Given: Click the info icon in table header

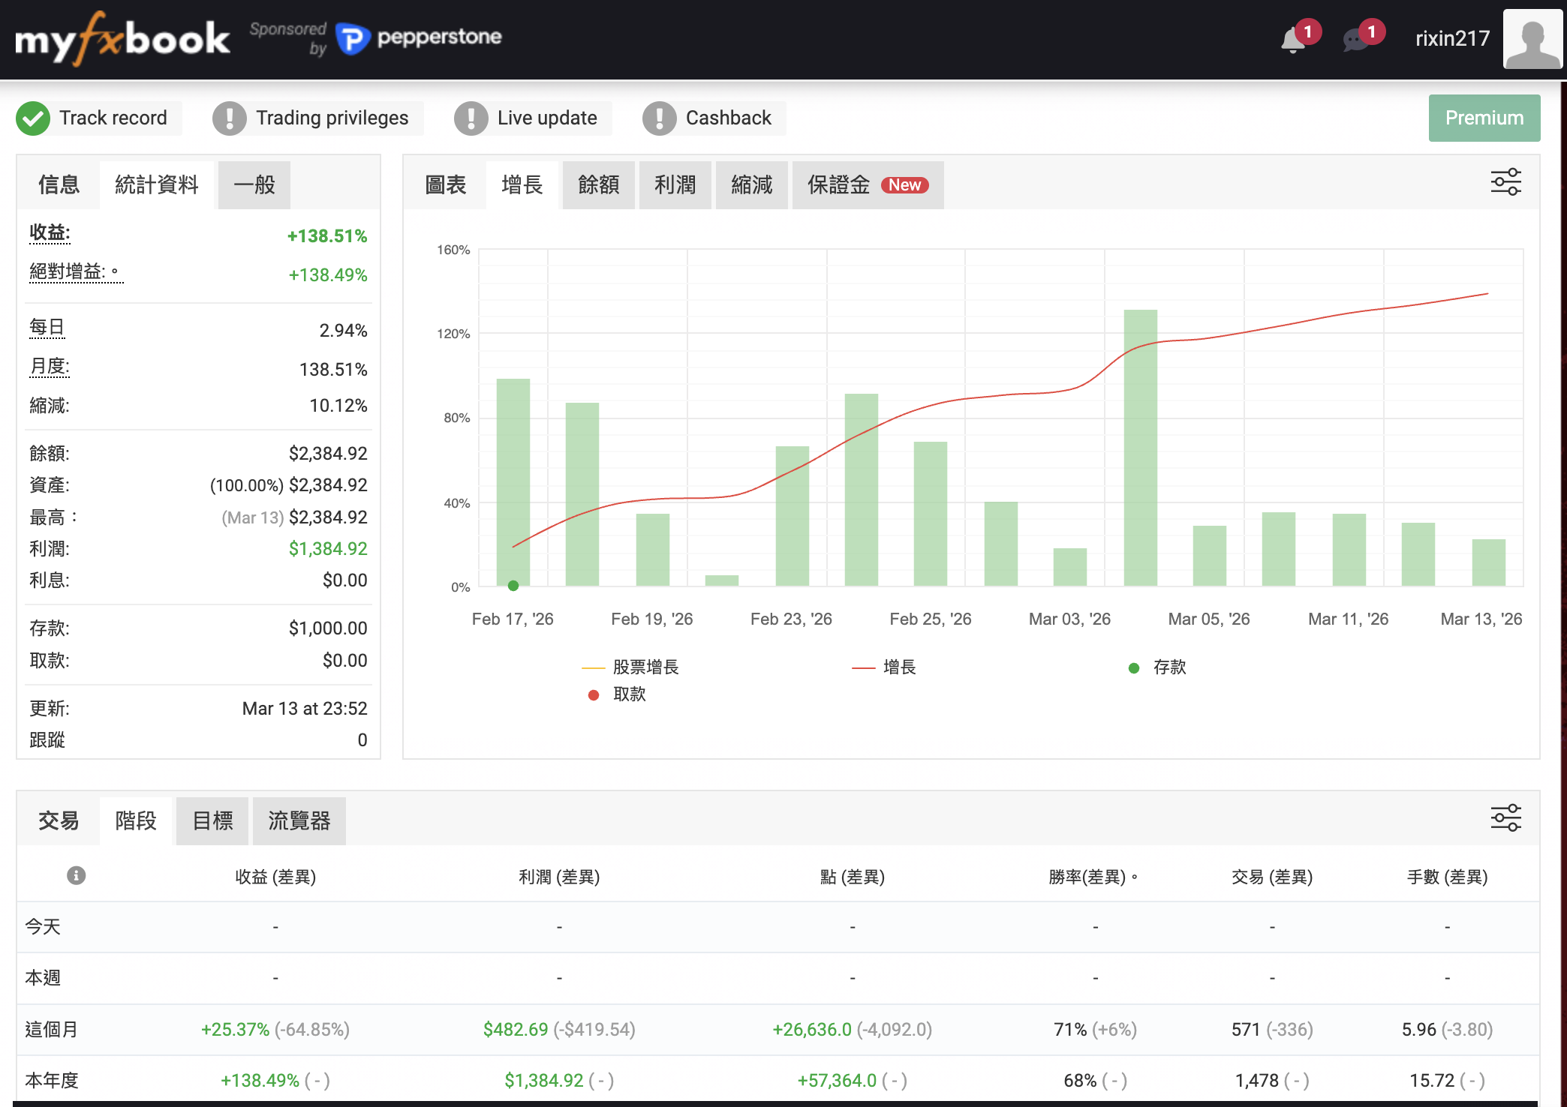Looking at the screenshot, I should click(77, 875).
